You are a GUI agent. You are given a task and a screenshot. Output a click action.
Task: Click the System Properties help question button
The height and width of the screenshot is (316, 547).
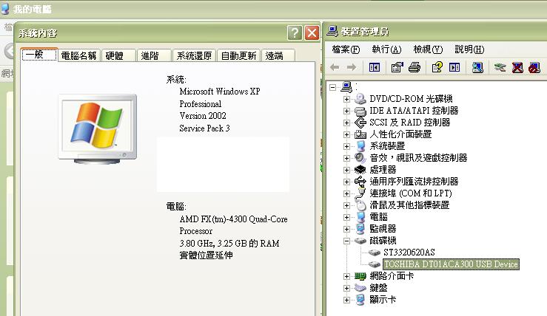(295, 33)
